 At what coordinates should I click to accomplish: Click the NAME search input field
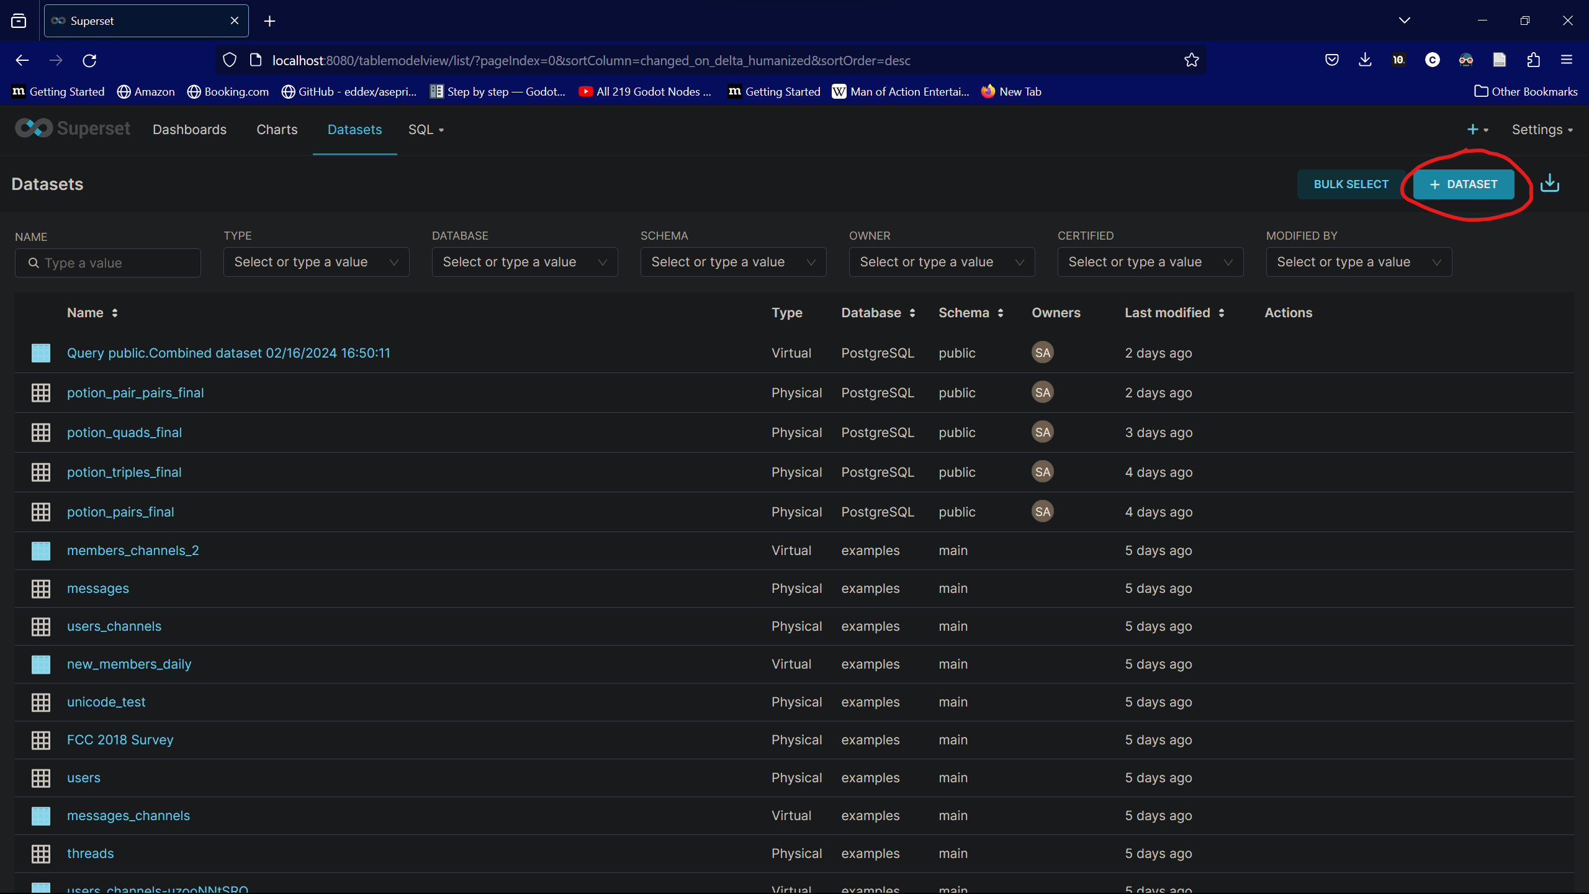[108, 263]
